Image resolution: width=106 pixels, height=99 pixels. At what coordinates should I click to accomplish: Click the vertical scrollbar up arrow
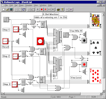click(104, 15)
